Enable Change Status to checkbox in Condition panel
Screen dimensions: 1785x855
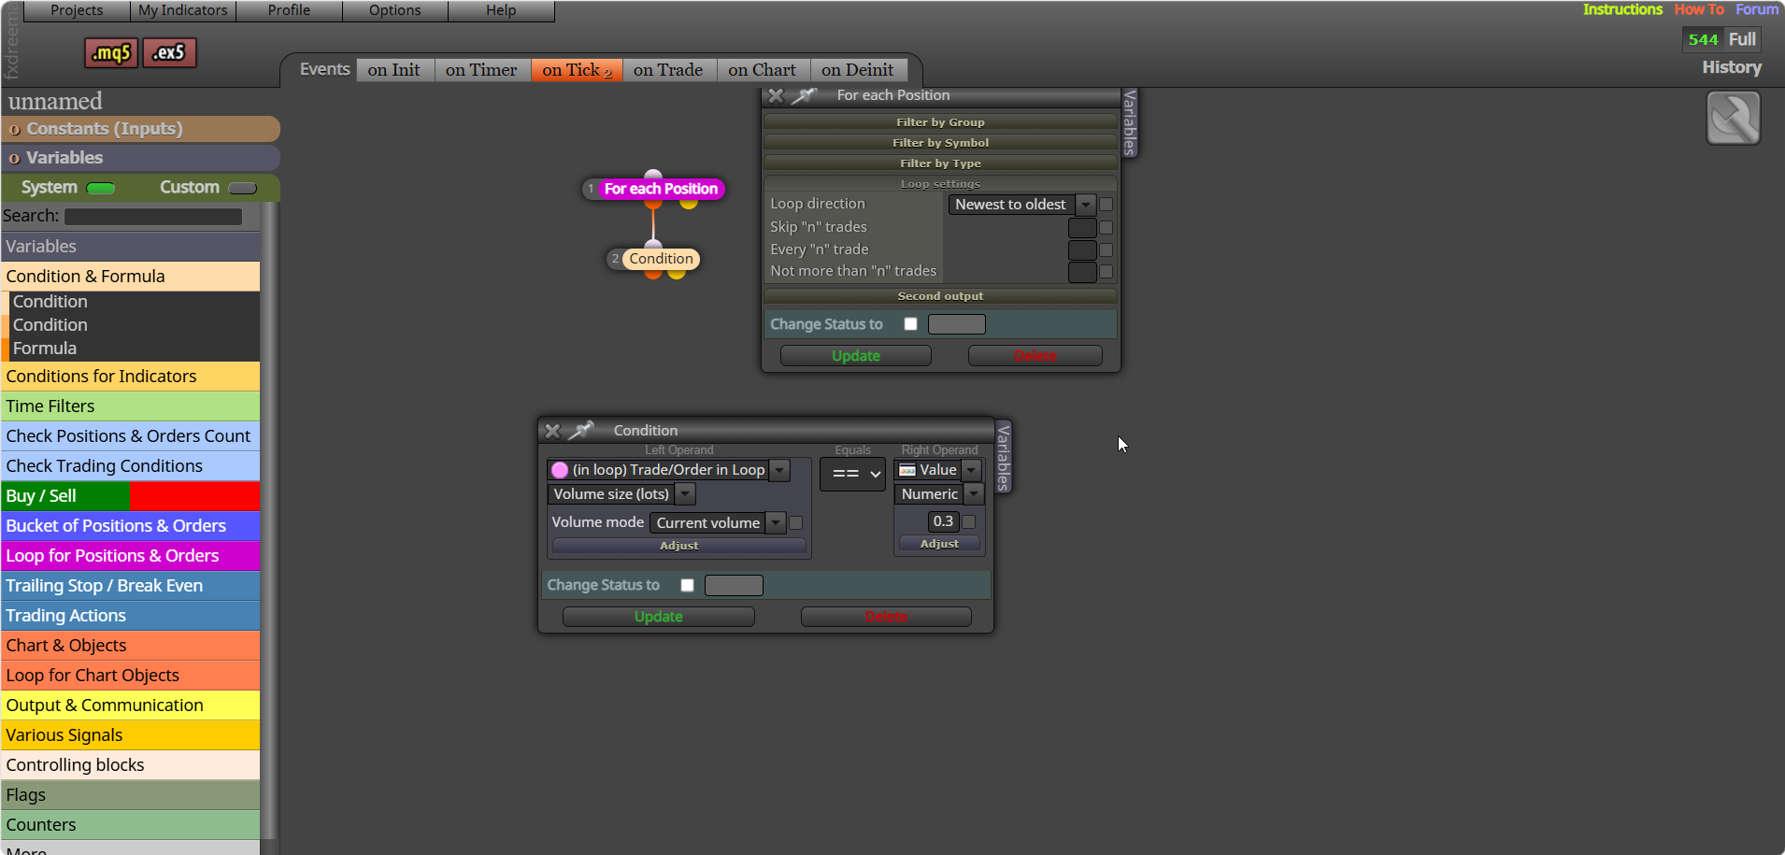(x=688, y=585)
